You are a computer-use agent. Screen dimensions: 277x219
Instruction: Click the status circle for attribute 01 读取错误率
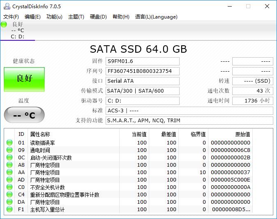(x=9, y=143)
